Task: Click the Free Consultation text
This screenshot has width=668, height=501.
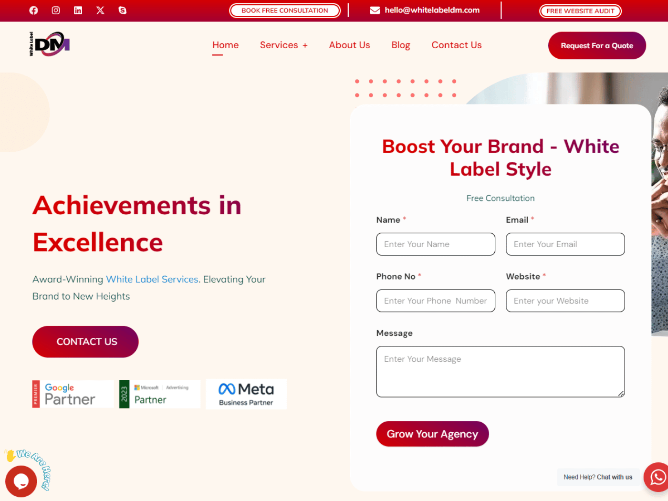Action: [x=501, y=198]
